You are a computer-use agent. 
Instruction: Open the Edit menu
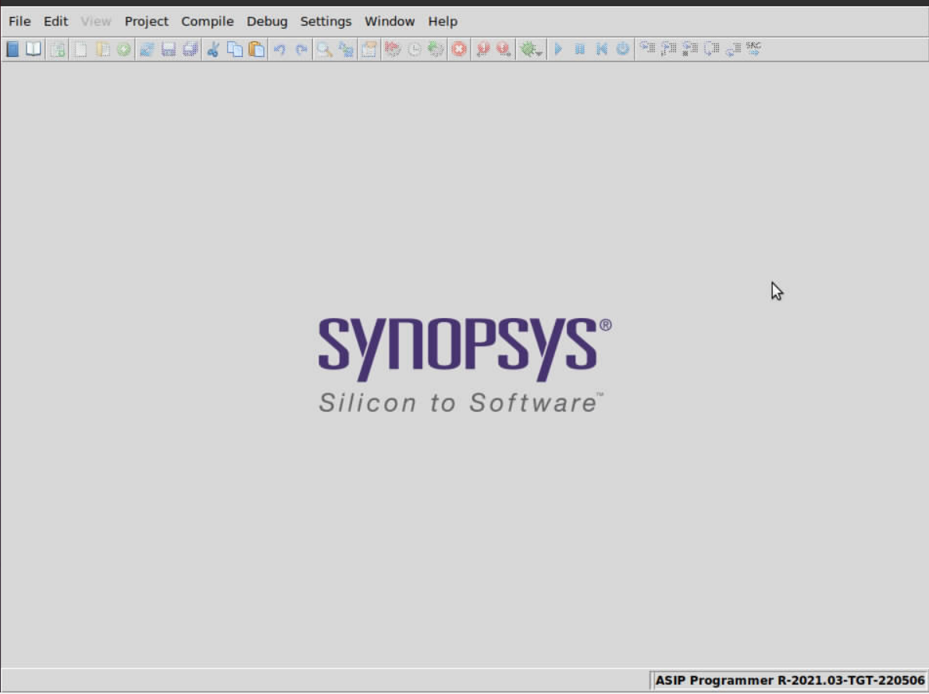click(55, 21)
